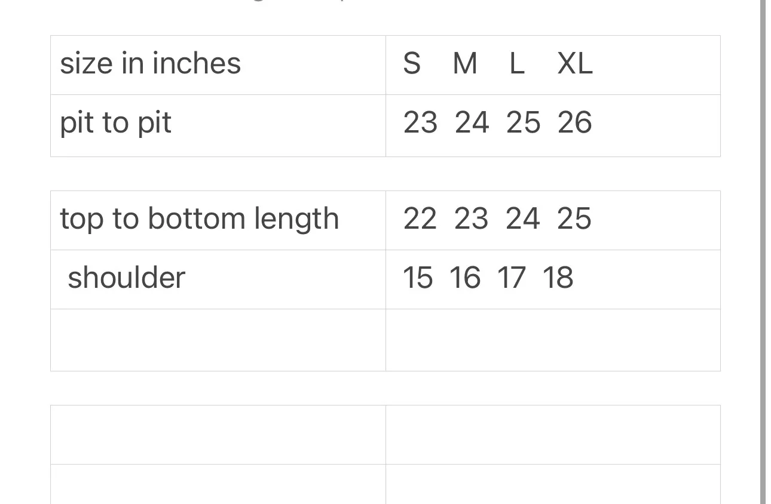
Task: Select pit to pit value 23
Action: pyautogui.click(x=420, y=123)
